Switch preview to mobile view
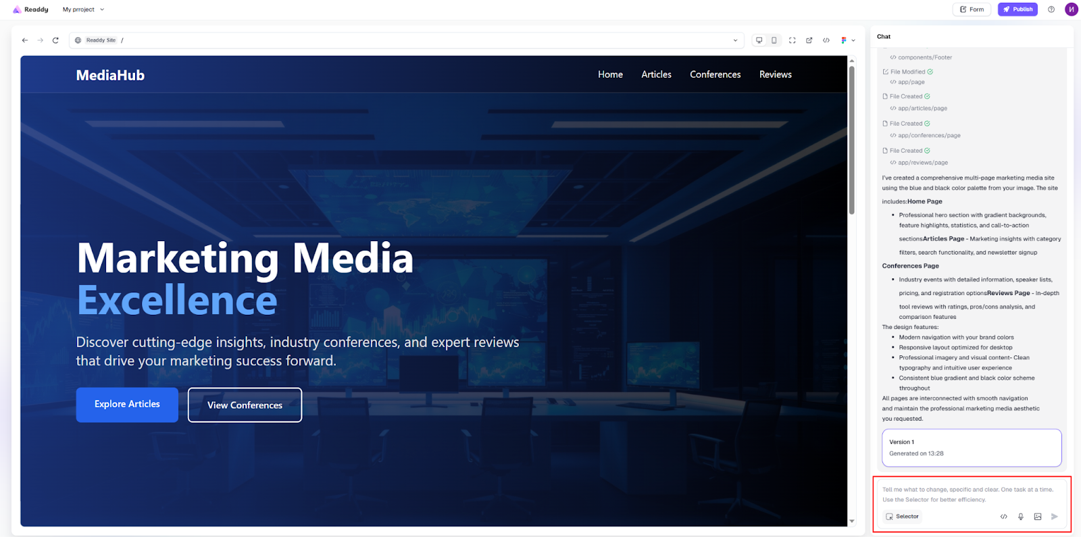 (774, 41)
